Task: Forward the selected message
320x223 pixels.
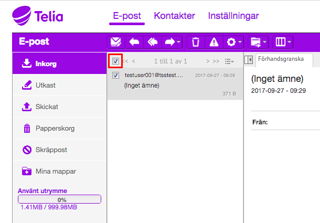Action: (x=170, y=42)
